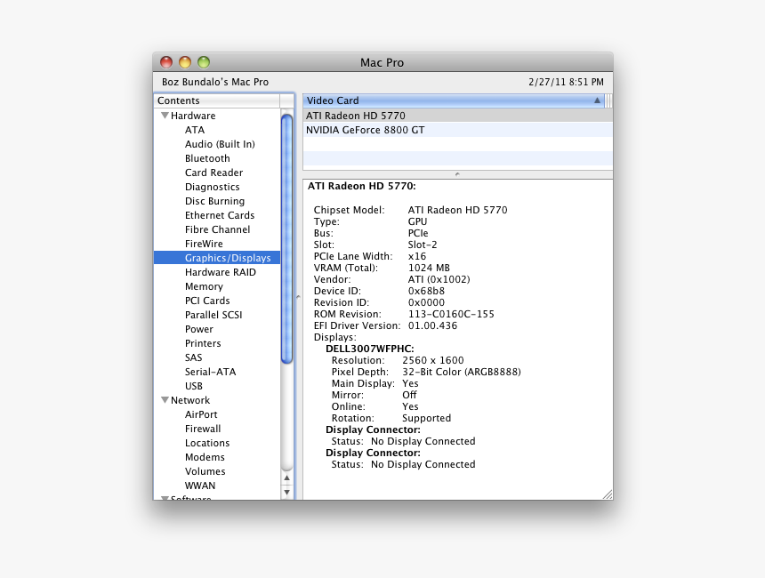Viewport: 765px width, 578px height.
Task: Select Serial-ATA under Hardware
Action: coord(210,372)
